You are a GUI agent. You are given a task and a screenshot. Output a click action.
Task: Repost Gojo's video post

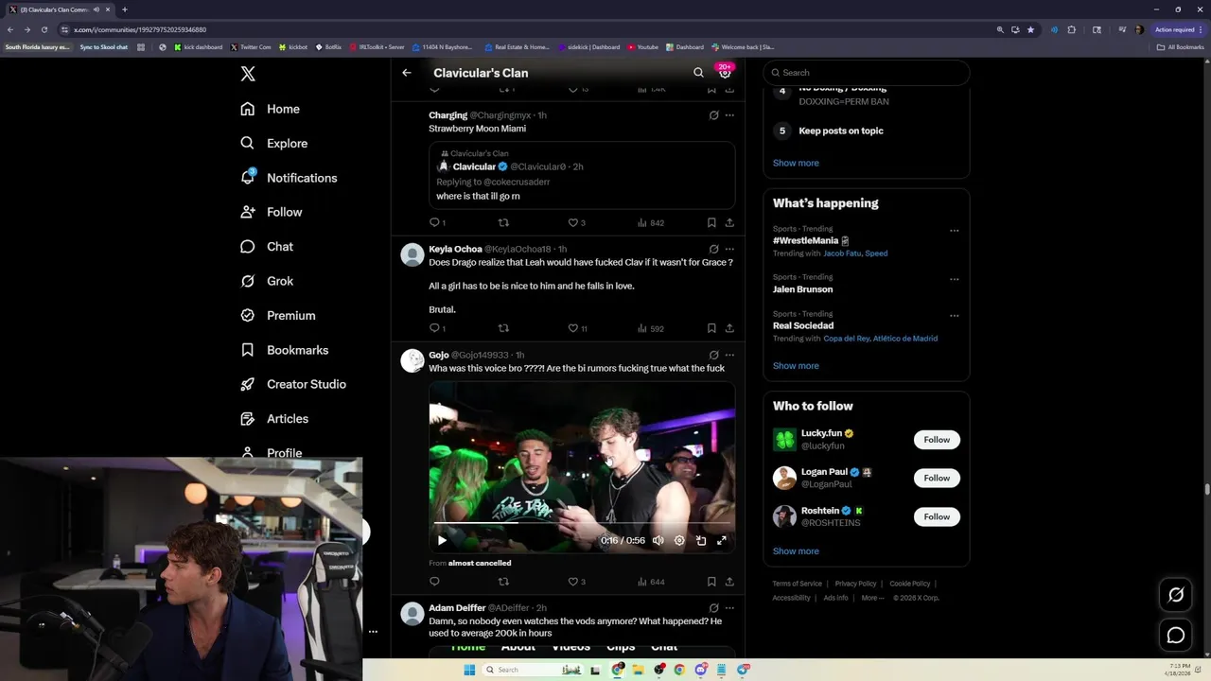coord(503,582)
